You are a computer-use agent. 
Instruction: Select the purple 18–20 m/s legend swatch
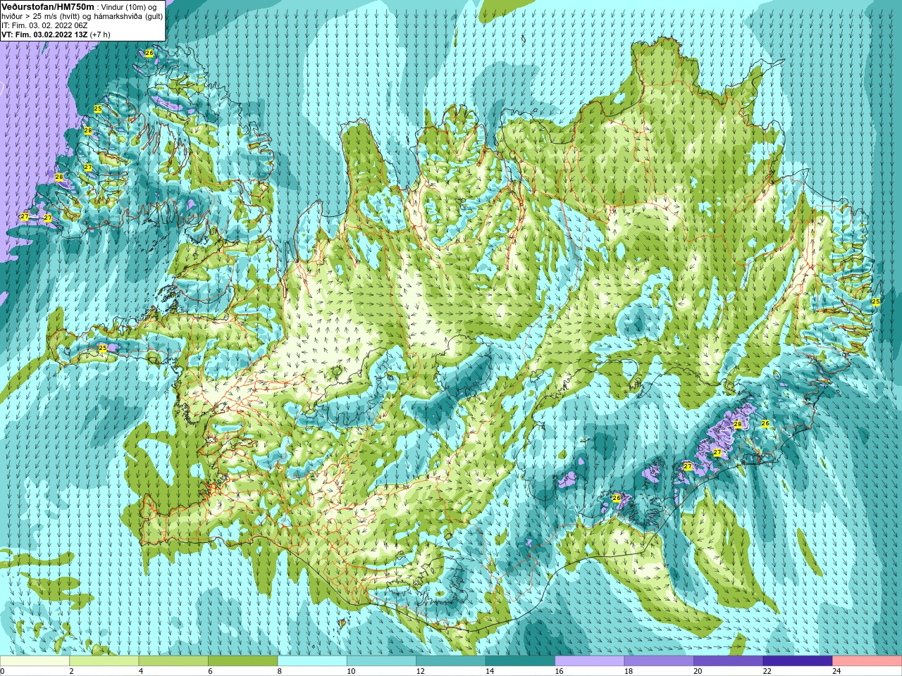click(x=659, y=661)
